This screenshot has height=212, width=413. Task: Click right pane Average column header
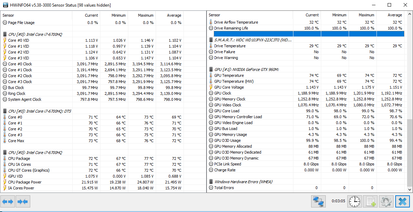click(x=390, y=15)
